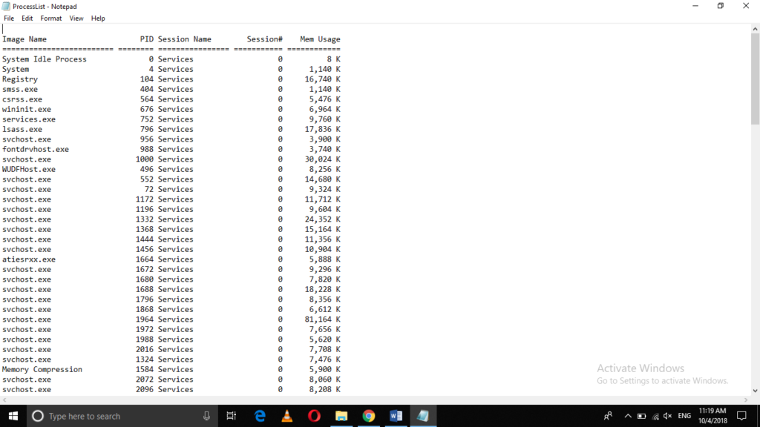Open the File menu

[8, 18]
